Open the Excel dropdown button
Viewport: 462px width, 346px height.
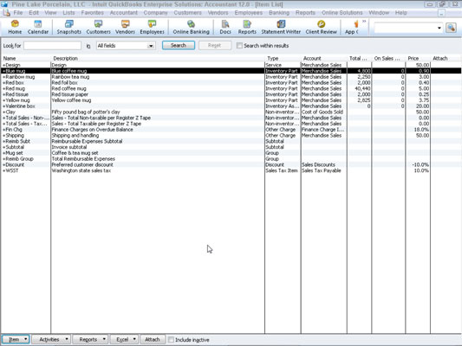click(x=124, y=339)
